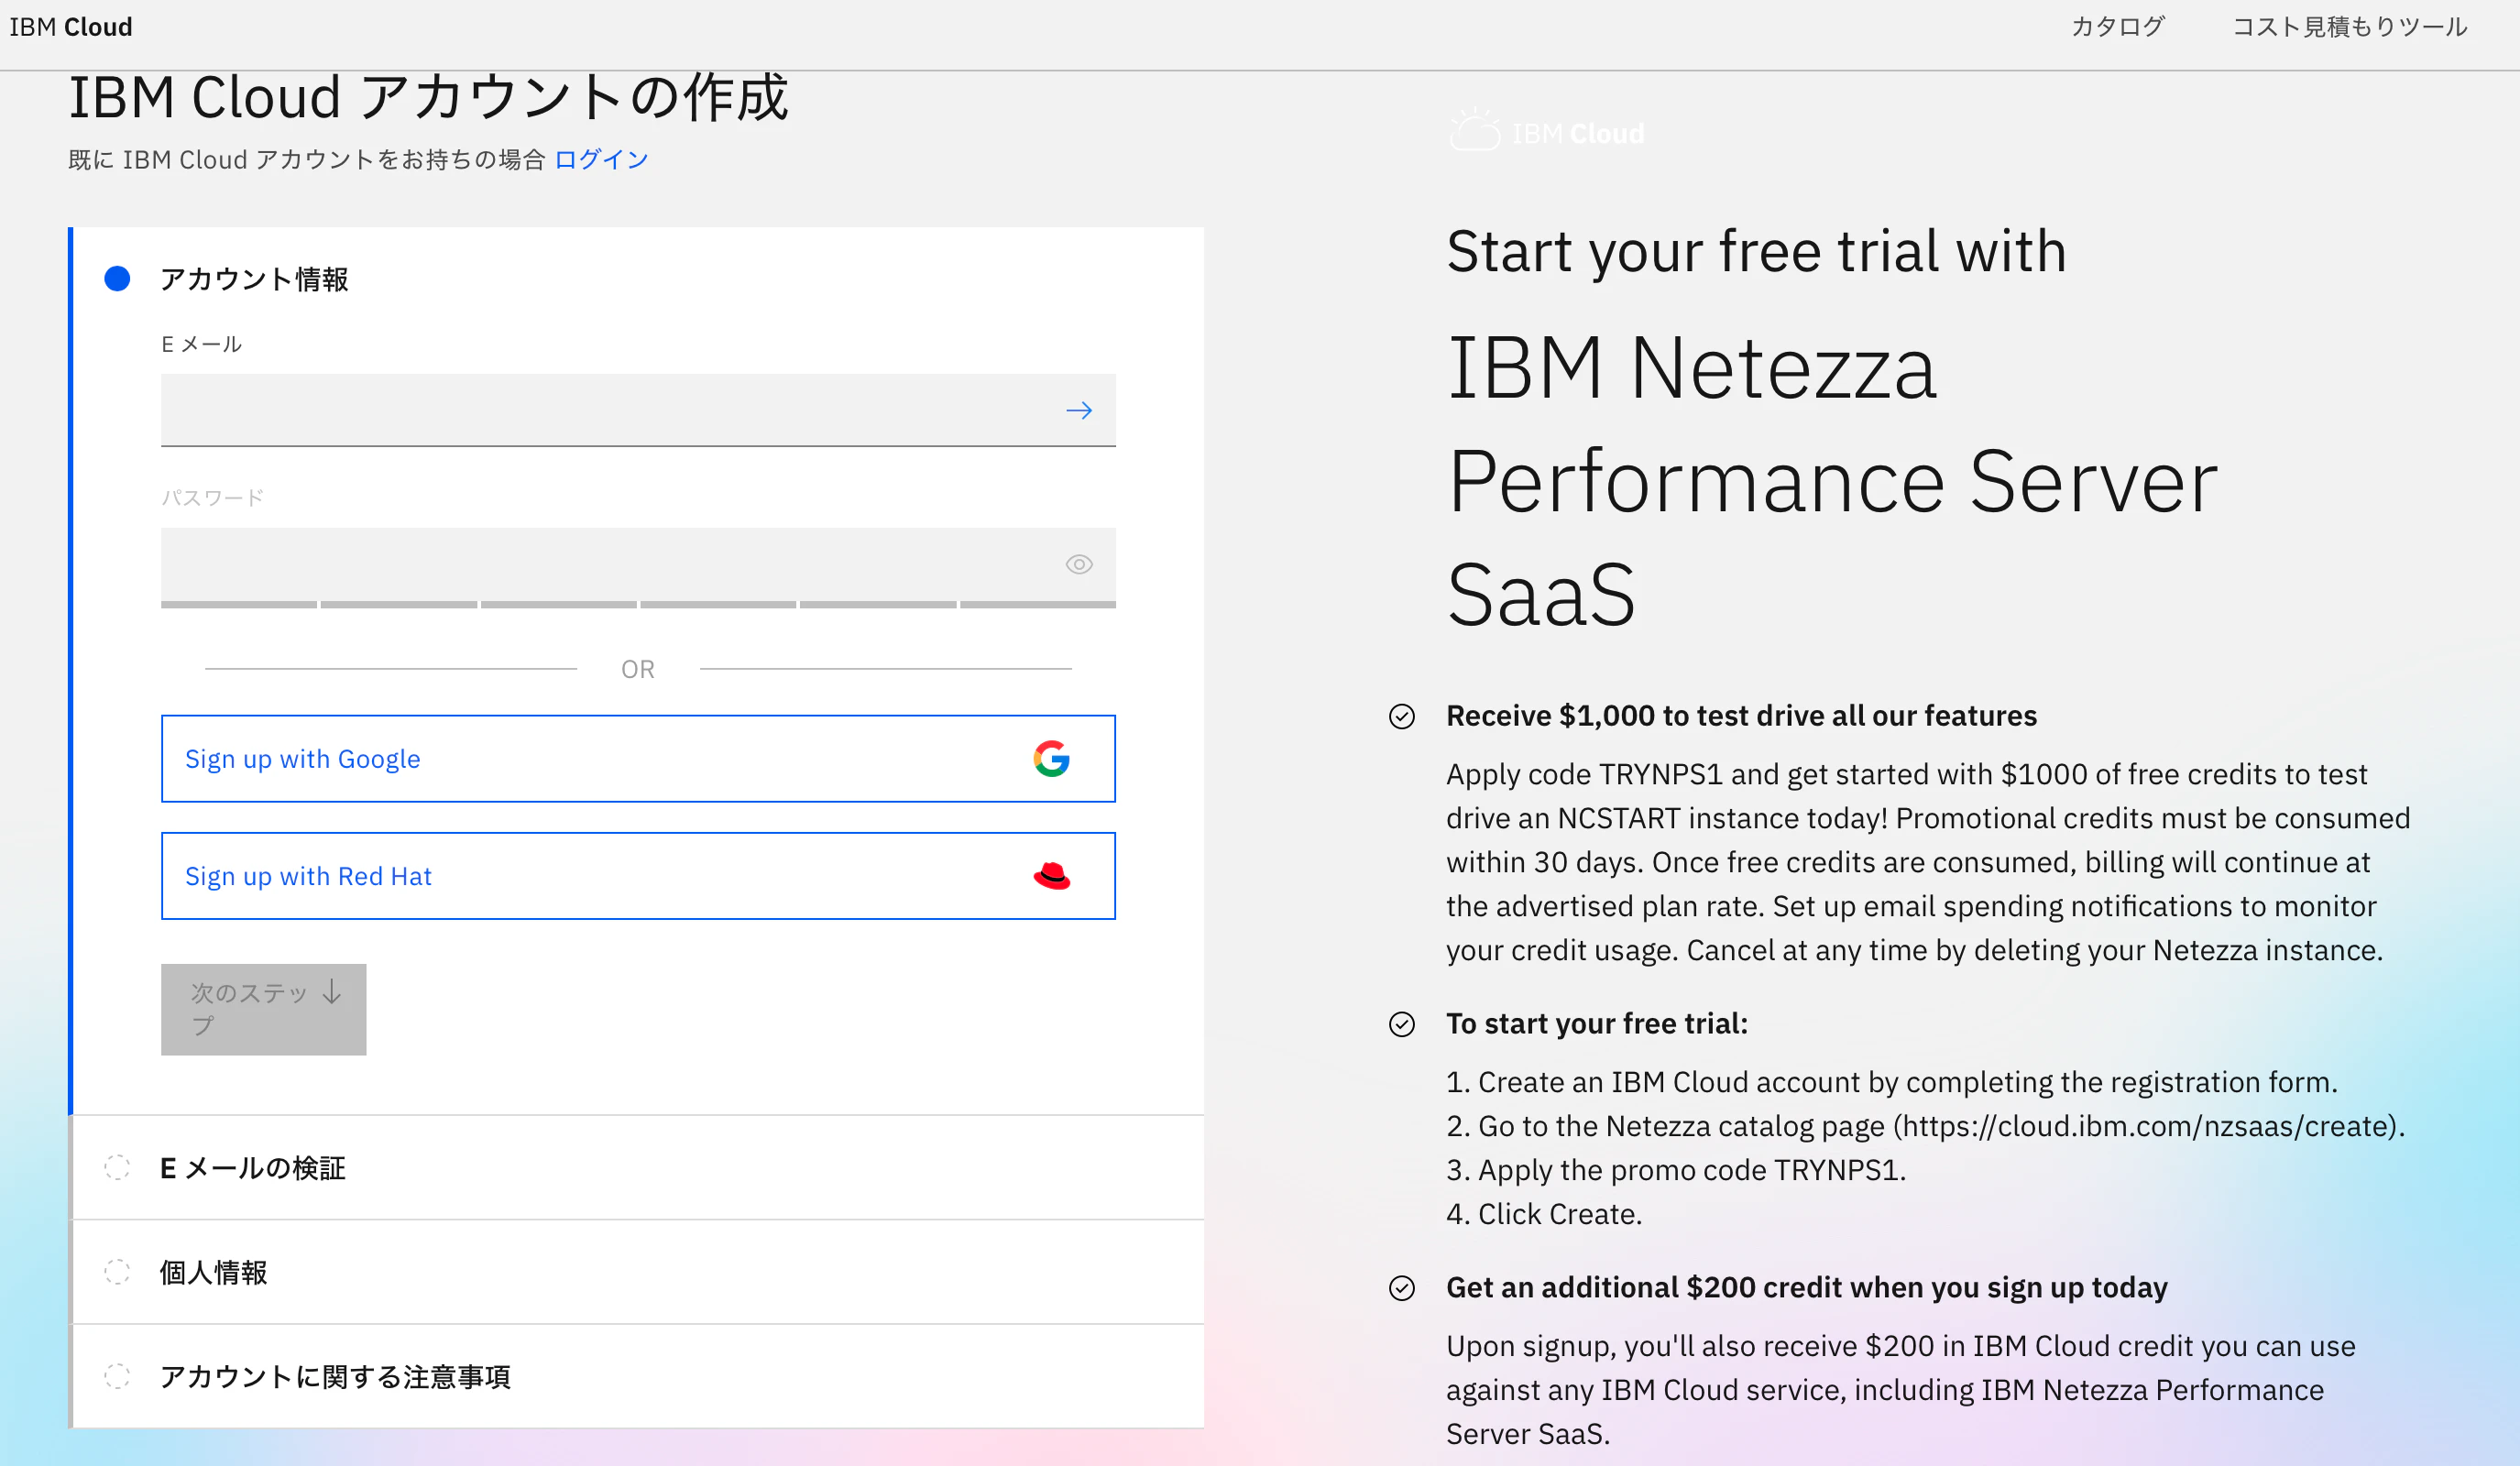Click the ログイン link
This screenshot has height=1466, width=2520.
[601, 159]
